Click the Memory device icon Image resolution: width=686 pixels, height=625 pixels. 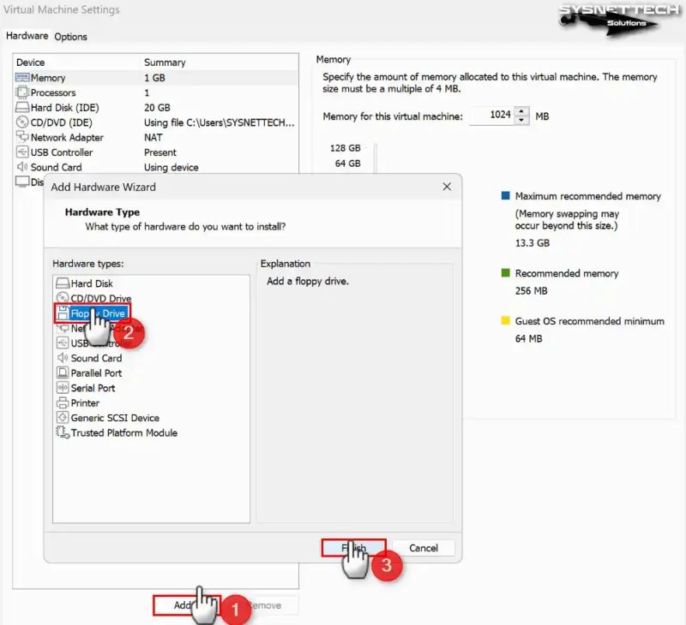[x=22, y=78]
